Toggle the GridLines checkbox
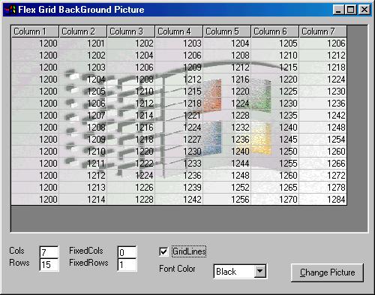The image size is (375, 295). (163, 251)
